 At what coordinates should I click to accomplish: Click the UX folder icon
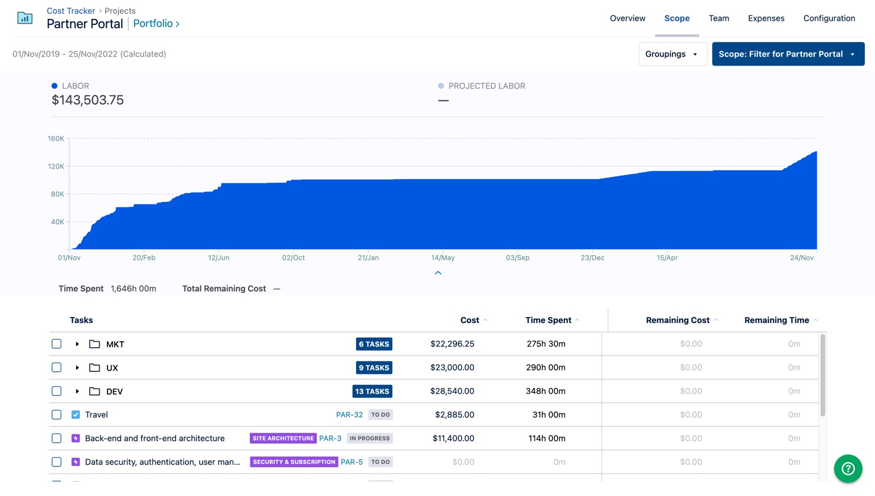[x=94, y=368]
